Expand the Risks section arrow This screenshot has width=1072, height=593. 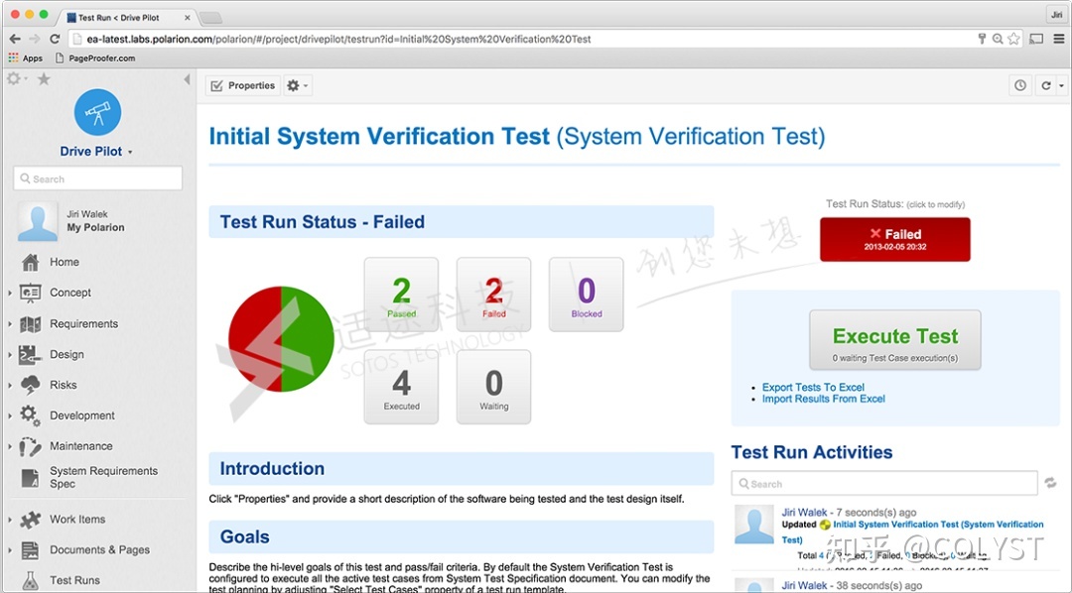coord(10,385)
